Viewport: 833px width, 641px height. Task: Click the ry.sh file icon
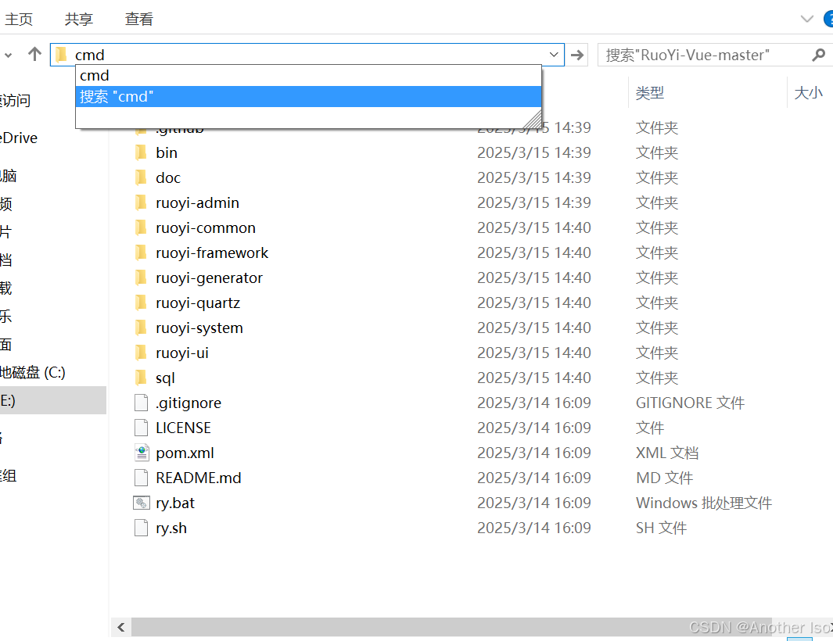coord(142,528)
